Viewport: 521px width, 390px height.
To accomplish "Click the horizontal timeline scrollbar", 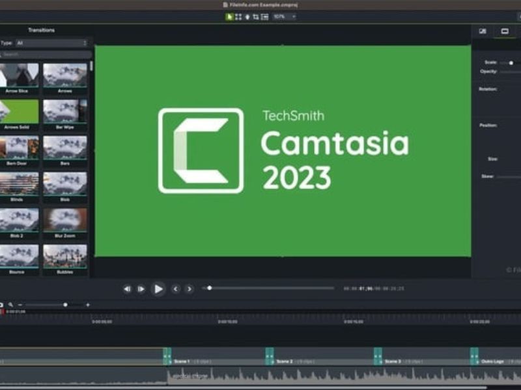I will 244,387.
